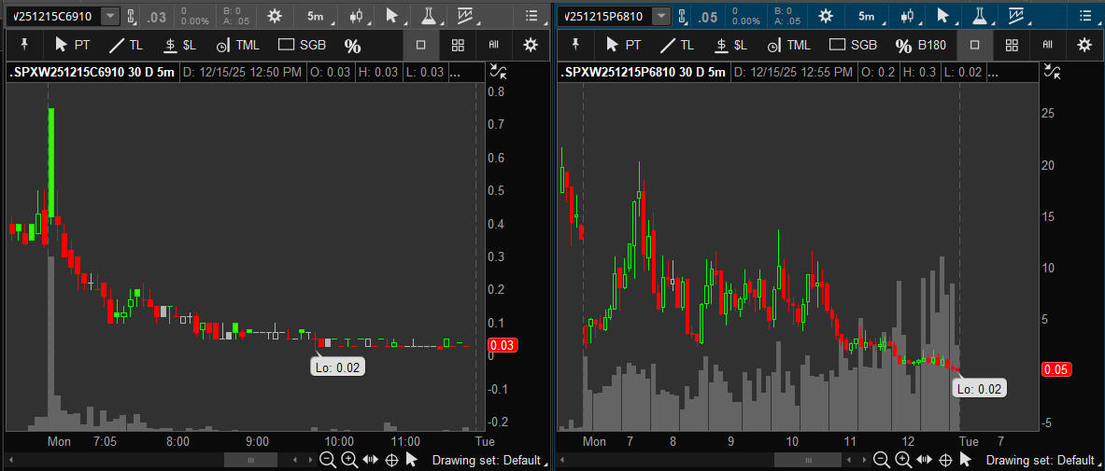This screenshot has width=1105, height=471.
Task: Open Edit Studies flask icon in left chart
Action: [x=428, y=16]
